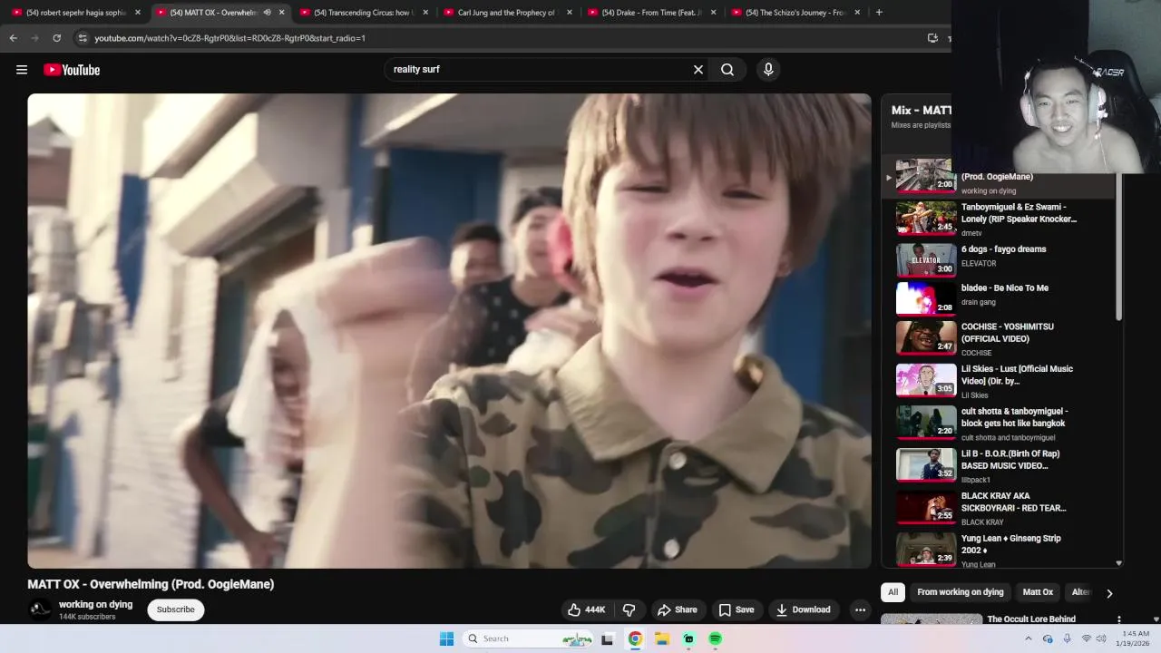
Task: Play the 'Lil Skies - Lust' thumbnail
Action: [x=926, y=380]
